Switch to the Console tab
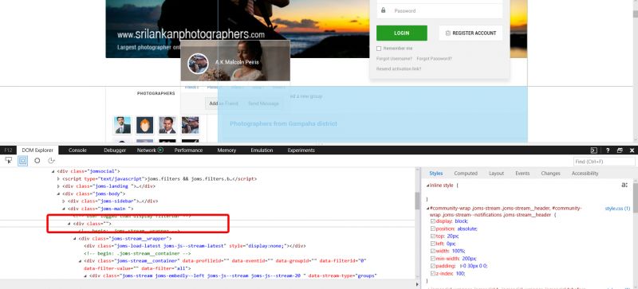Screen dimensions: 638x289 click(77, 150)
